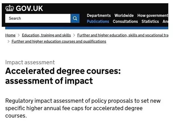Image resolution: width=173 pixels, height=124 pixels.
Task: Open the Worldwide navigation item
Action: (124, 16)
